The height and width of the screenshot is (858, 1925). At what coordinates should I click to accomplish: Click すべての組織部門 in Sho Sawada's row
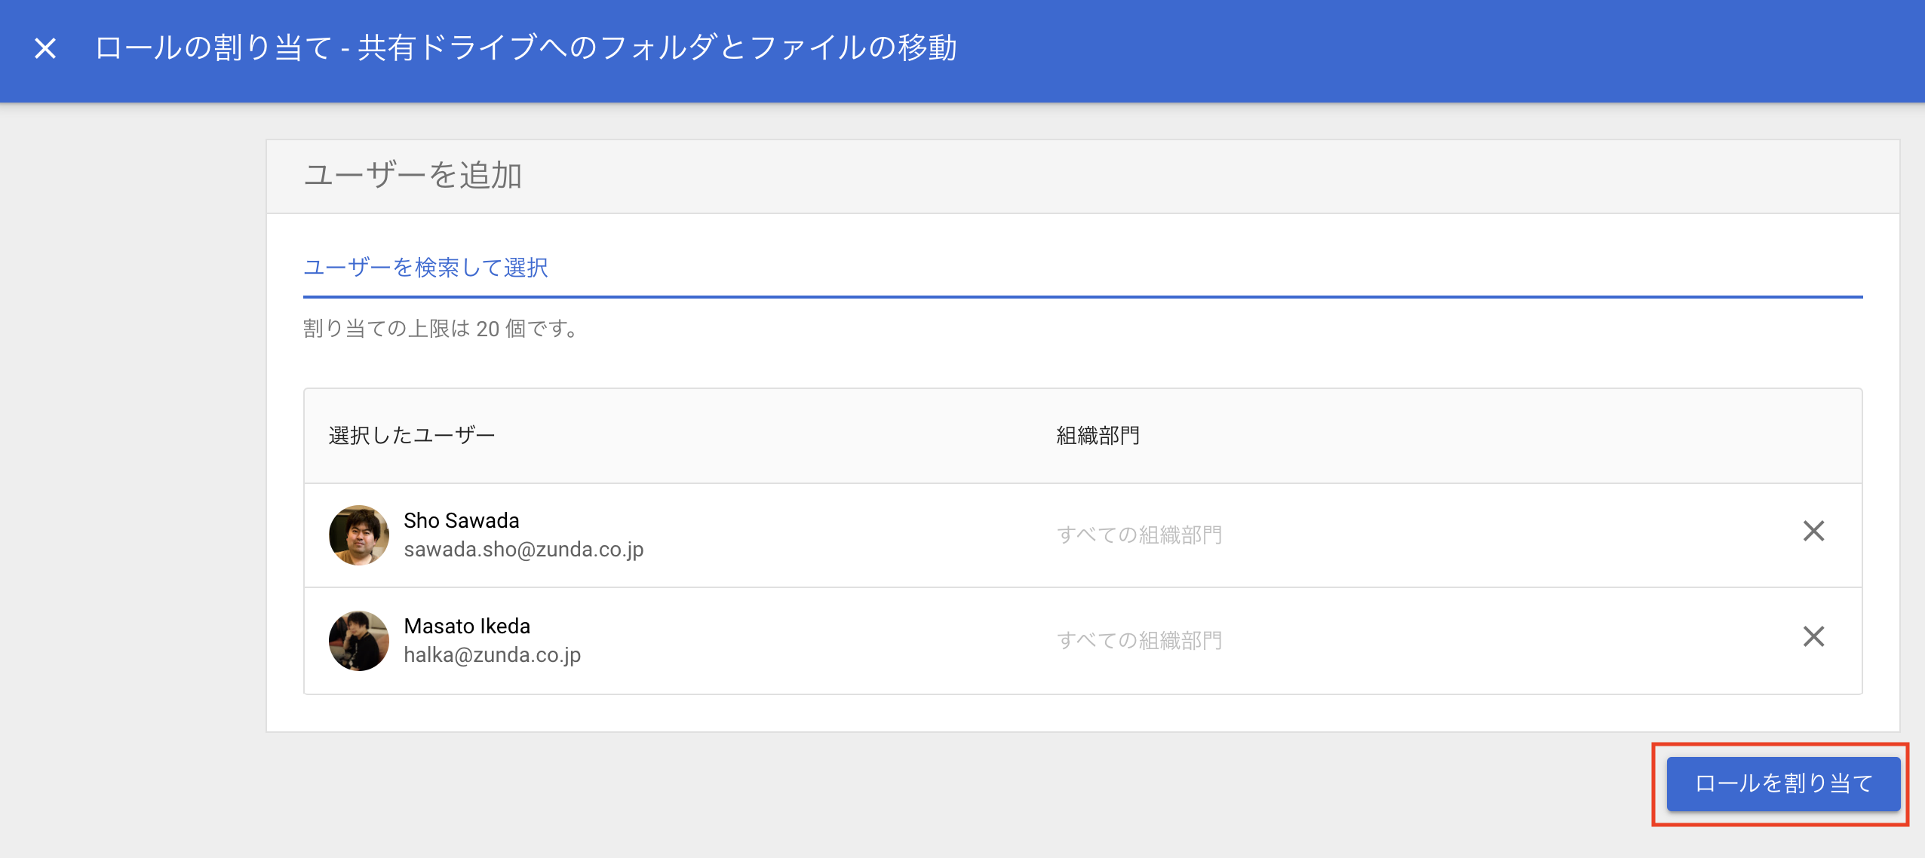1139,535
